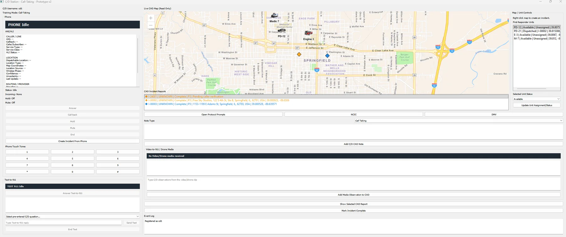The height and width of the screenshot is (237, 566).
Task: Tap the # touch tone key
Action: (118, 172)
